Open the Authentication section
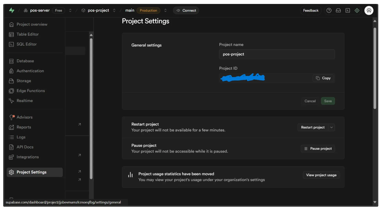382x208 pixels. pos(30,71)
